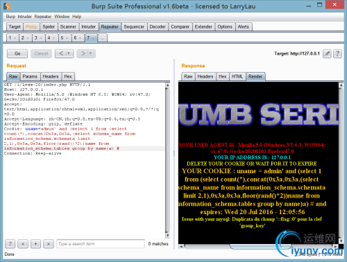Show Request Hex tab
Screen dimensions: 347x262
[68, 76]
